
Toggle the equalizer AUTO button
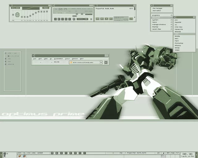[x=17, y=8]
